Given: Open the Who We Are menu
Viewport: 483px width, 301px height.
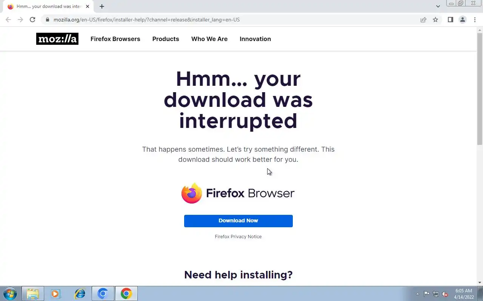Looking at the screenshot, I should tap(209, 39).
